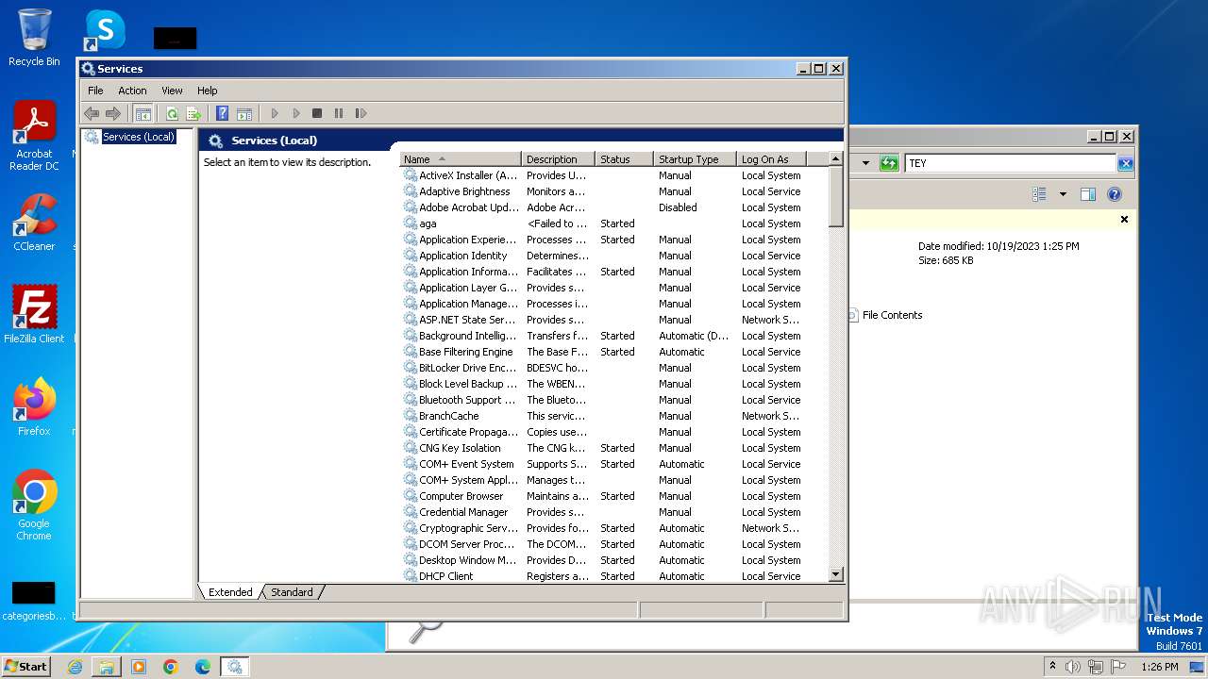The image size is (1208, 679).
Task: Select the DHCP Client service
Action: click(x=613, y=576)
